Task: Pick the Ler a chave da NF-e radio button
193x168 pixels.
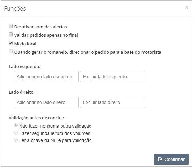Action: (x=16, y=140)
